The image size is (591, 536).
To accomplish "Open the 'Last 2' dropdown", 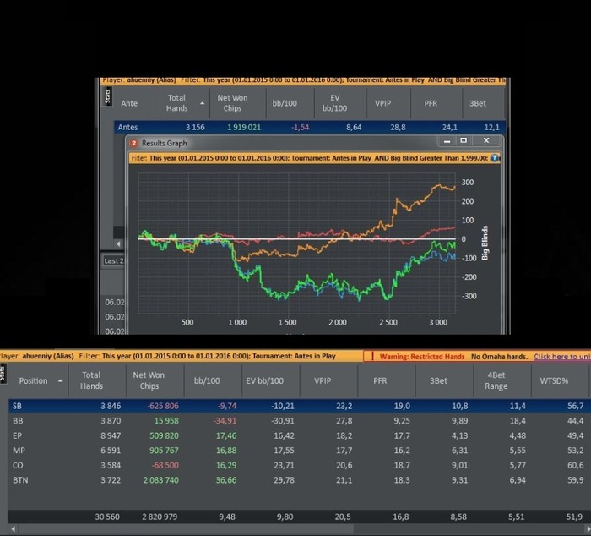I will (x=113, y=261).
